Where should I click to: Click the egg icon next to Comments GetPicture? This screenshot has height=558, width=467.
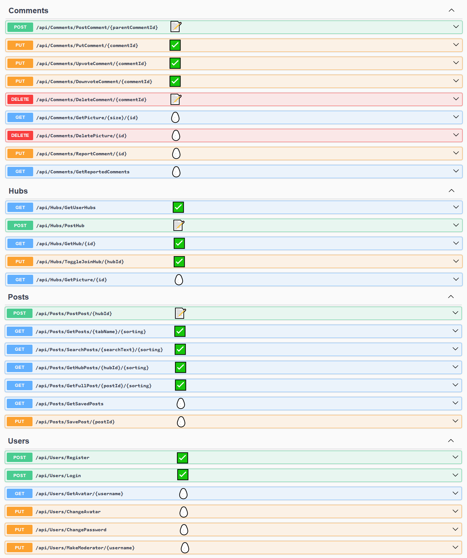point(175,118)
